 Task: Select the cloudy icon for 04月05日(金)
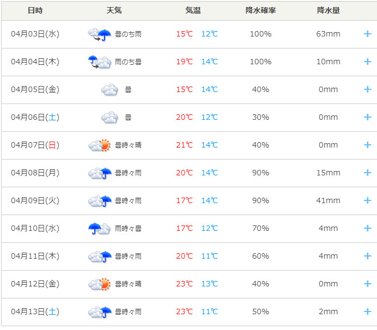pos(110,90)
